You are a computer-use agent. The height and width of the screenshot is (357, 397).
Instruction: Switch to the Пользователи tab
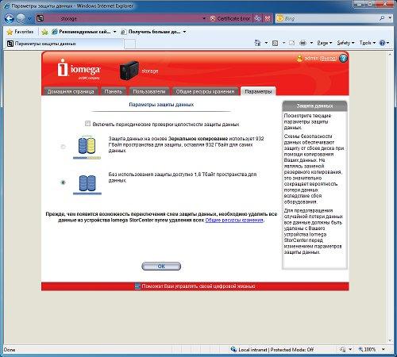pyautogui.click(x=149, y=91)
